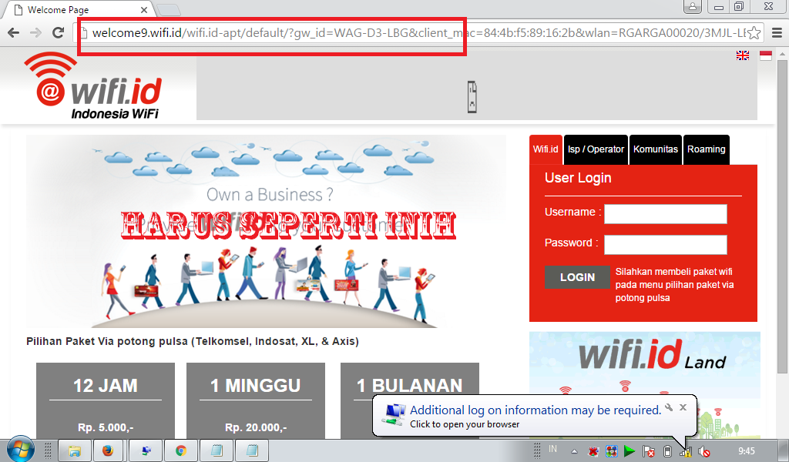The height and width of the screenshot is (462, 789).
Task: Switch language using the UK flag
Action: [x=743, y=55]
